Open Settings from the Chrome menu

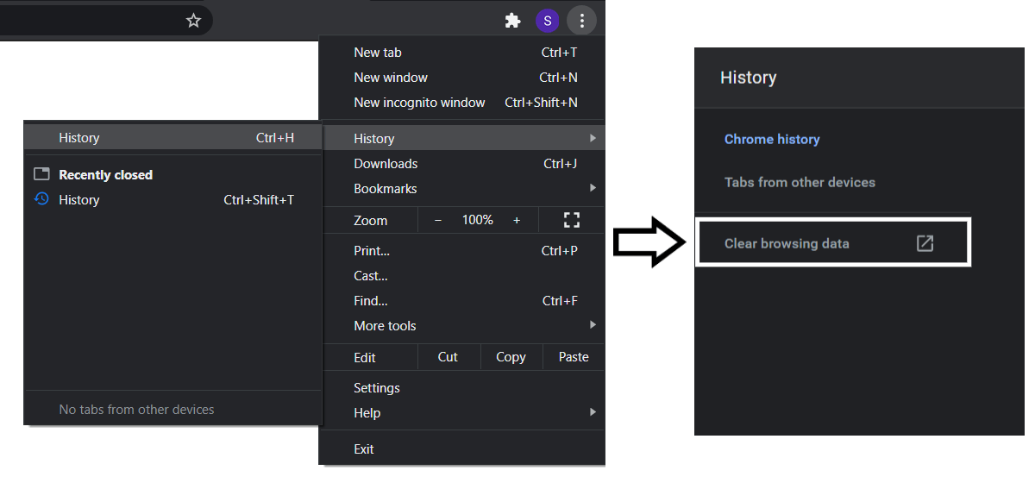(377, 387)
